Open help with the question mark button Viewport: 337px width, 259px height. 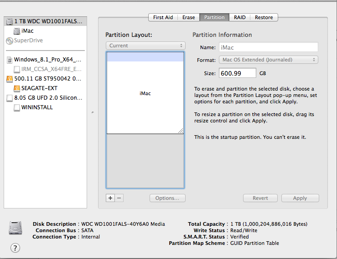pyautogui.click(x=15, y=248)
